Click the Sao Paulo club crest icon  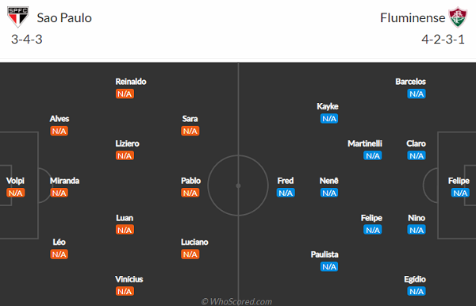point(18,17)
